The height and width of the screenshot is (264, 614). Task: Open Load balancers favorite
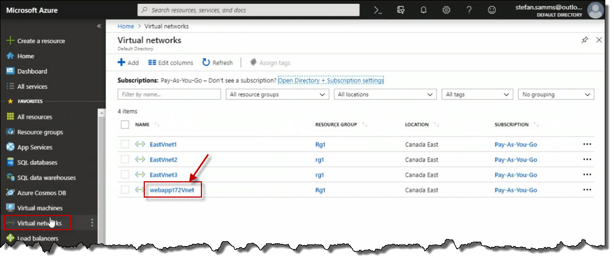[x=38, y=238]
